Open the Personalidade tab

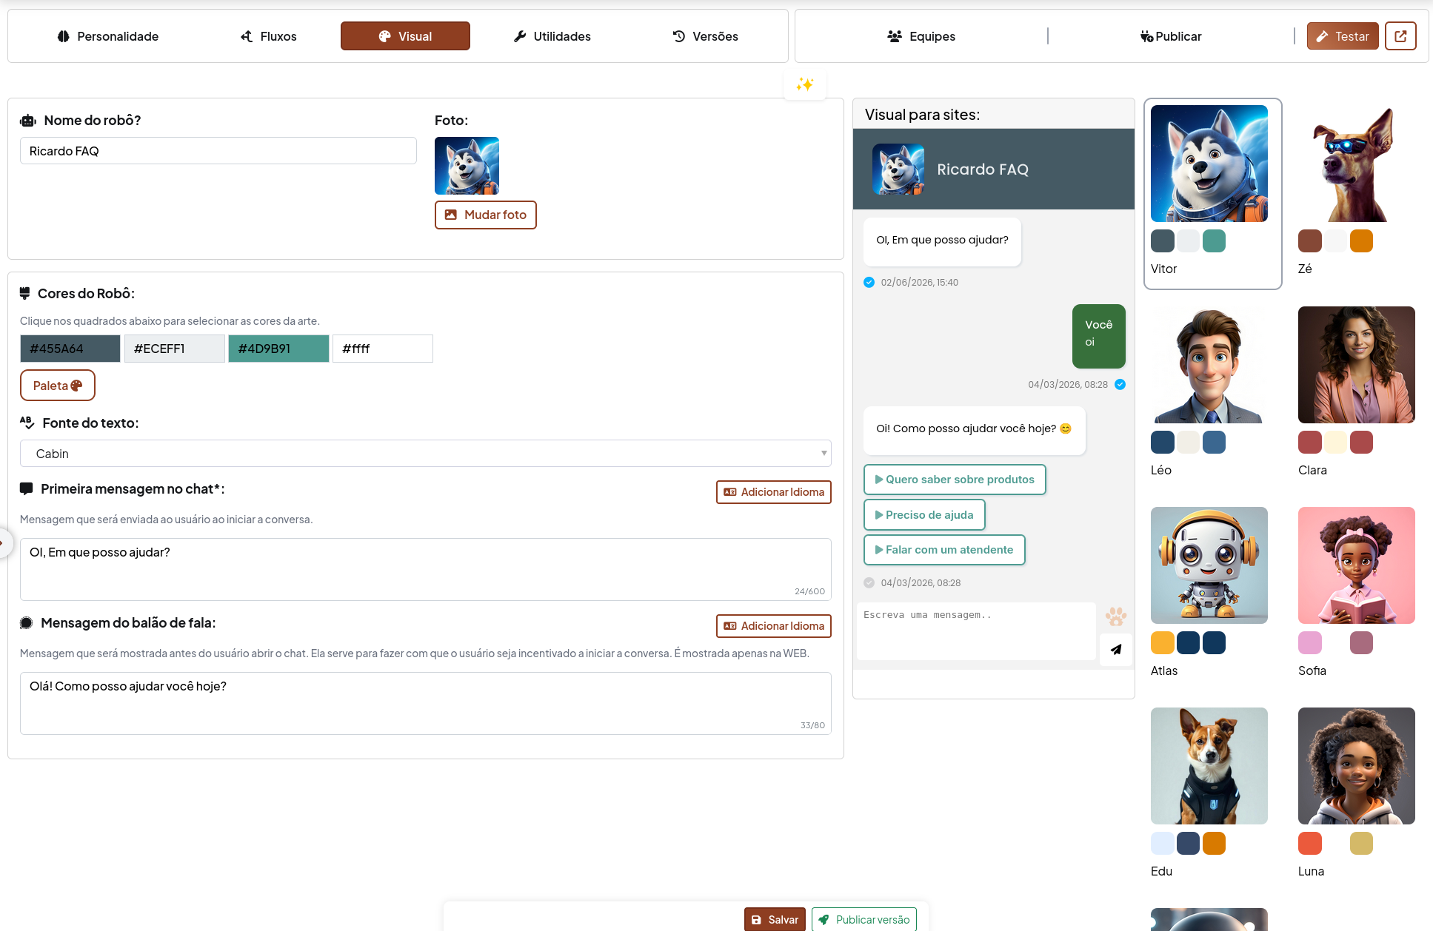tap(108, 36)
